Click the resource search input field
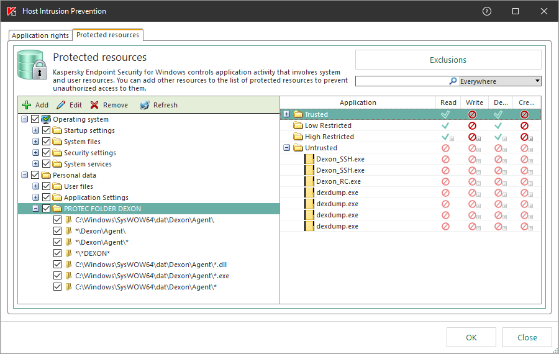559x354 pixels. (401, 81)
